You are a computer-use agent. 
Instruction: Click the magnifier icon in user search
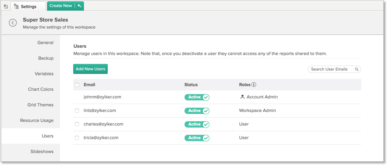(x=357, y=69)
